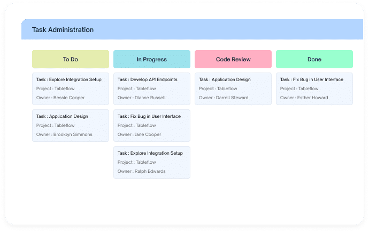This screenshot has width=369, height=232.
Task: Click Project Tableflow in Develop API Endpoints card
Action: tap(137, 89)
